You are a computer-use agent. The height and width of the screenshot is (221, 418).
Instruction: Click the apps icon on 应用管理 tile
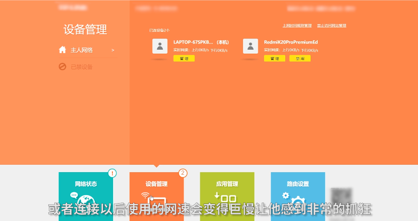[228, 198]
